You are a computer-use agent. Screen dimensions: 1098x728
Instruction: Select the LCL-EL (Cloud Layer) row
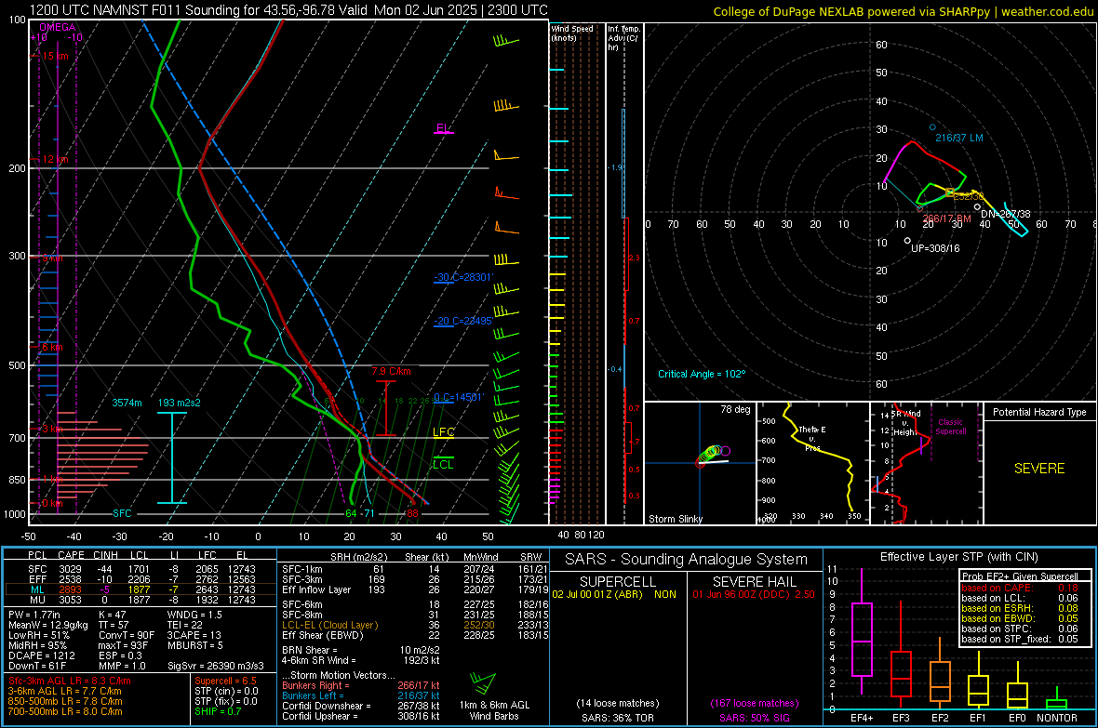415,625
